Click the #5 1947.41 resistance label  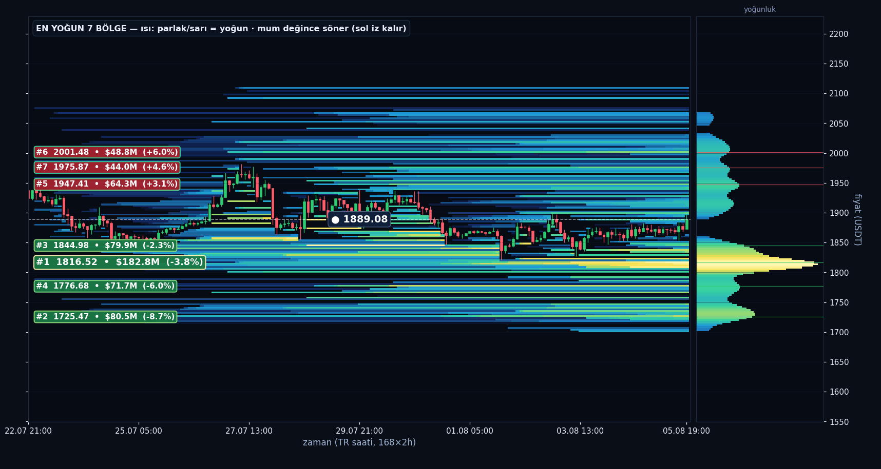tap(107, 184)
